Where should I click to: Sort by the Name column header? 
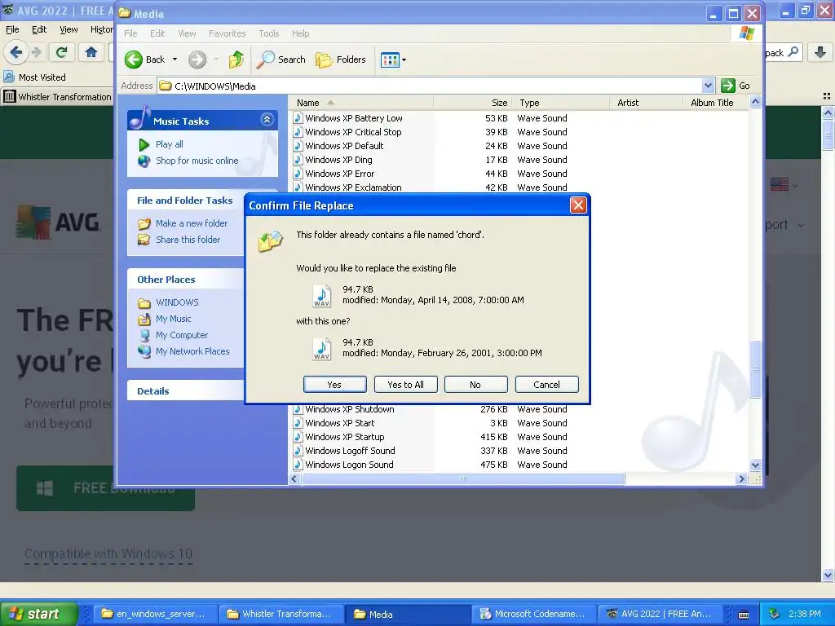coord(361,103)
